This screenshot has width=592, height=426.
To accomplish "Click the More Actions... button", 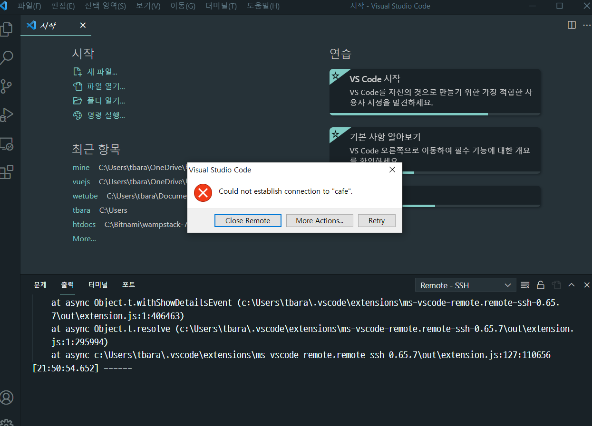I will click(x=320, y=220).
